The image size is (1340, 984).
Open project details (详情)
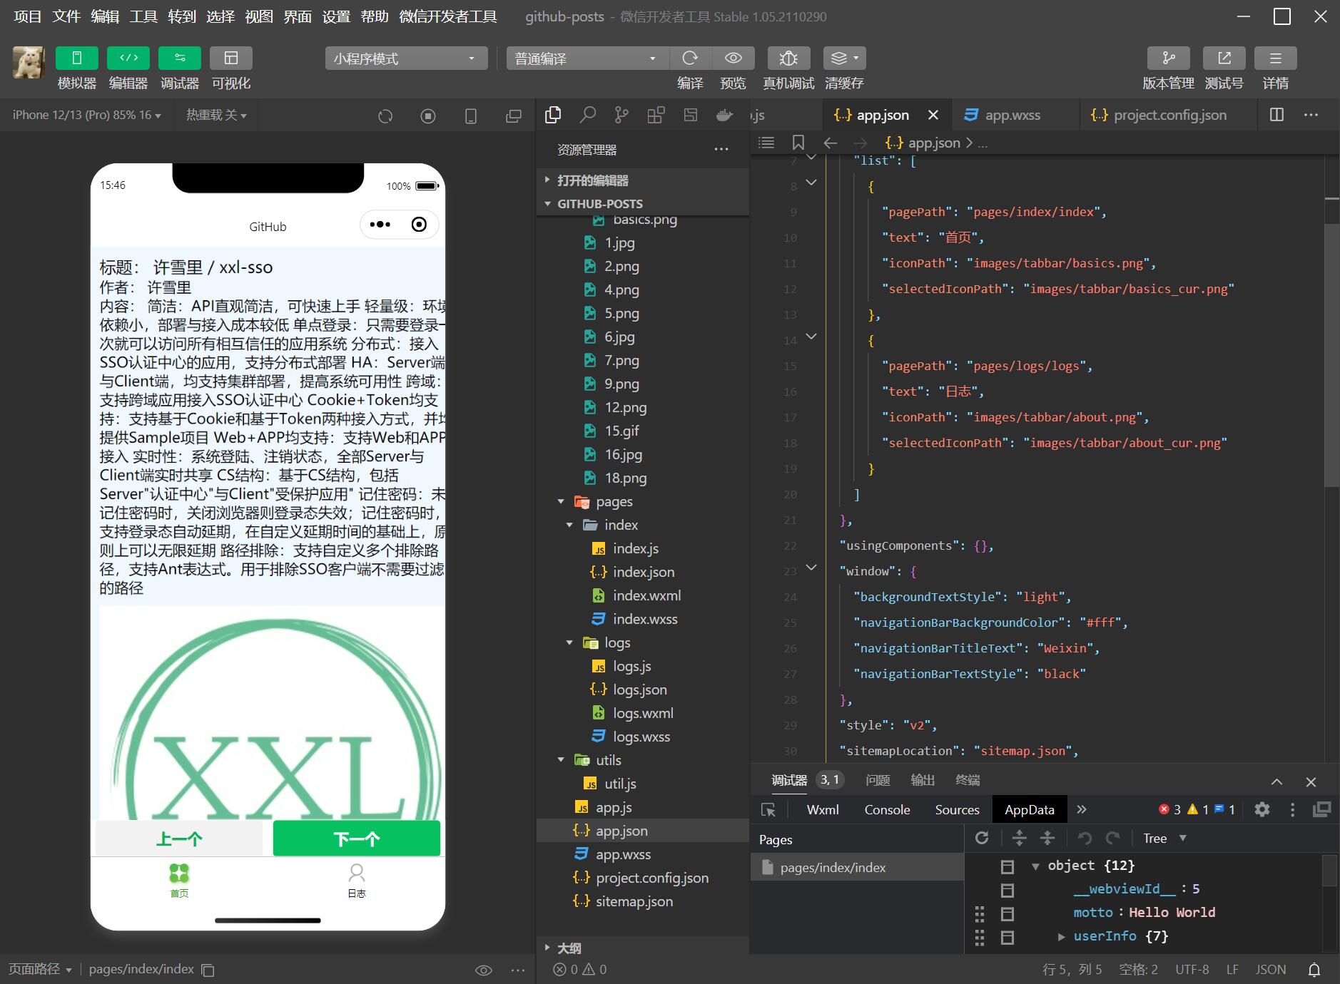pos(1276,58)
